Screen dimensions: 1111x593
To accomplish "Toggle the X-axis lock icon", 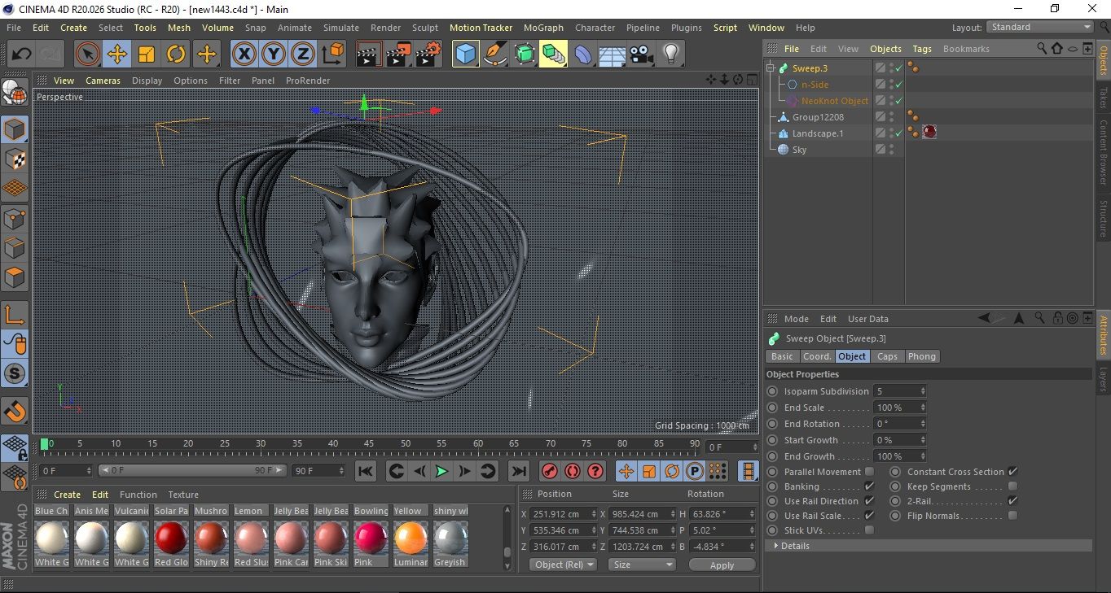I will point(244,55).
